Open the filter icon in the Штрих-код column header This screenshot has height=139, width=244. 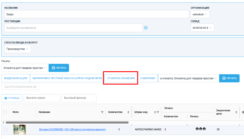pyautogui.click(x=158, y=112)
